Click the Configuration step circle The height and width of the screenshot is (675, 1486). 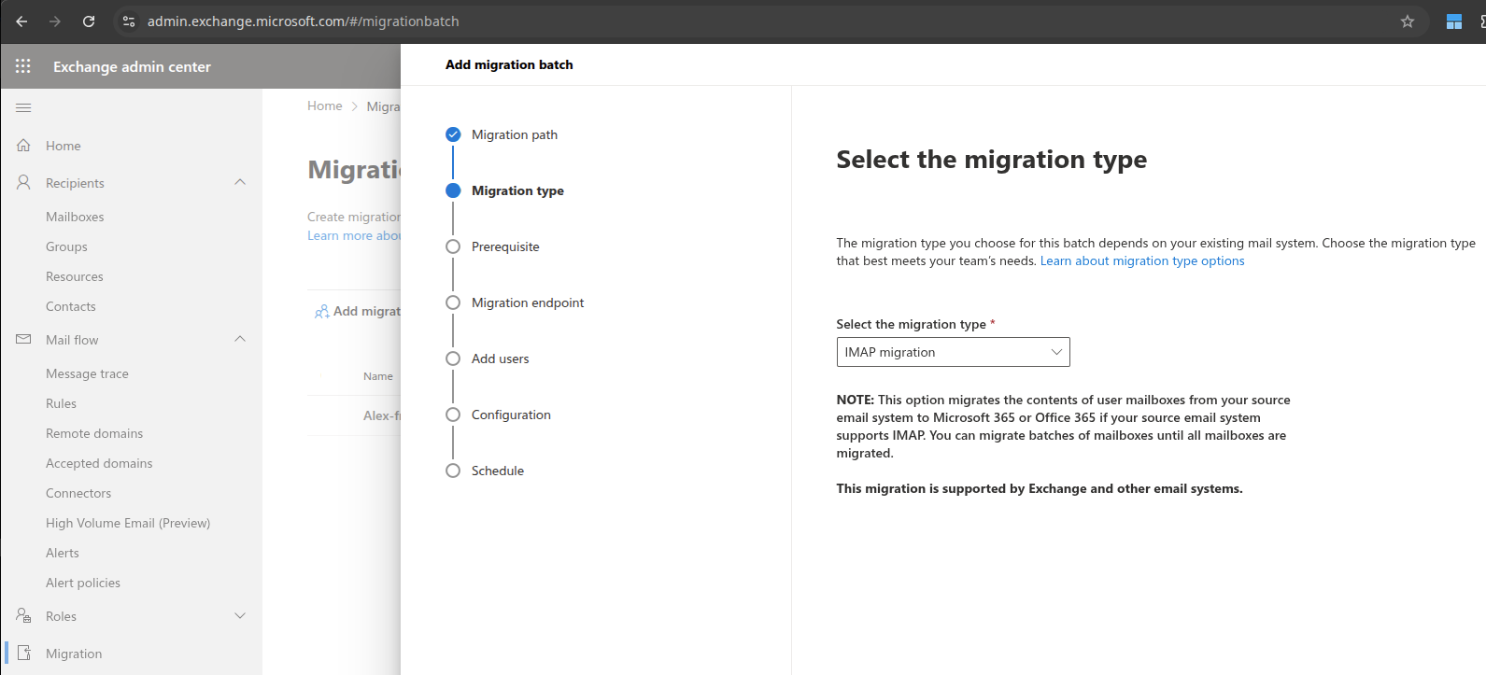(453, 415)
